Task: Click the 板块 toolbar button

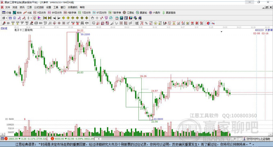Action: point(17,13)
